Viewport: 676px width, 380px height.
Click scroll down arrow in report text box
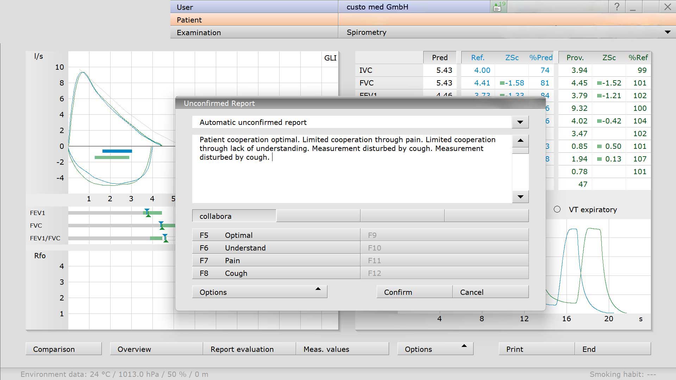point(520,197)
